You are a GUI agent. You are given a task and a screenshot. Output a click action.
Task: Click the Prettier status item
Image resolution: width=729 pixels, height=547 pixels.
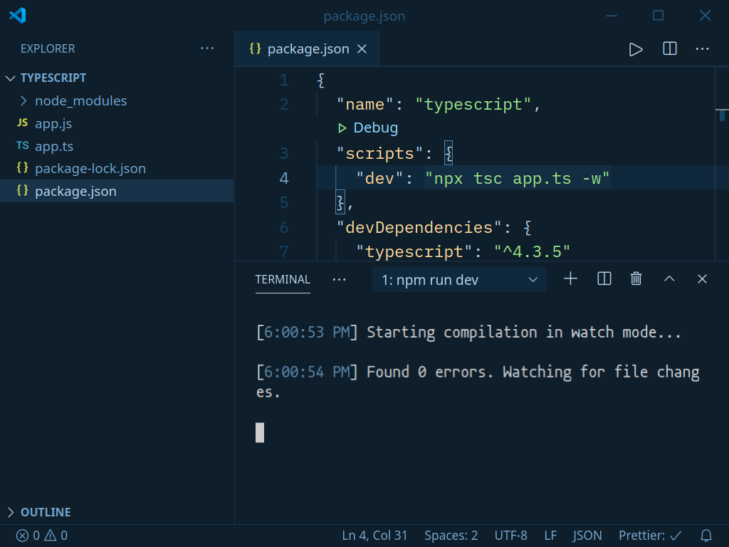pyautogui.click(x=650, y=536)
